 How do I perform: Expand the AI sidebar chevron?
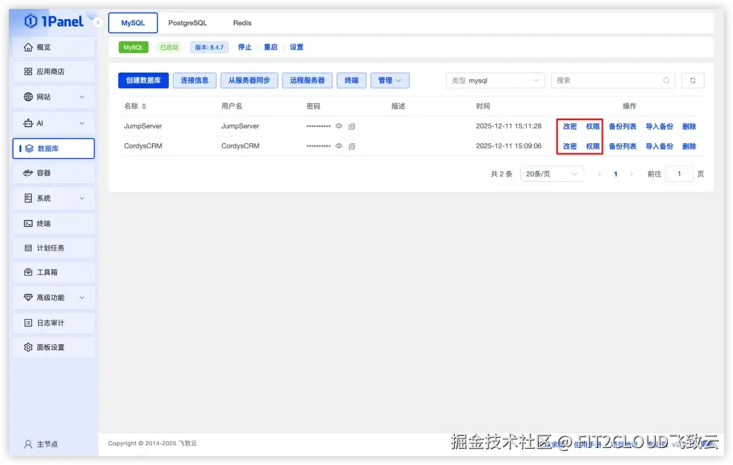click(x=82, y=124)
